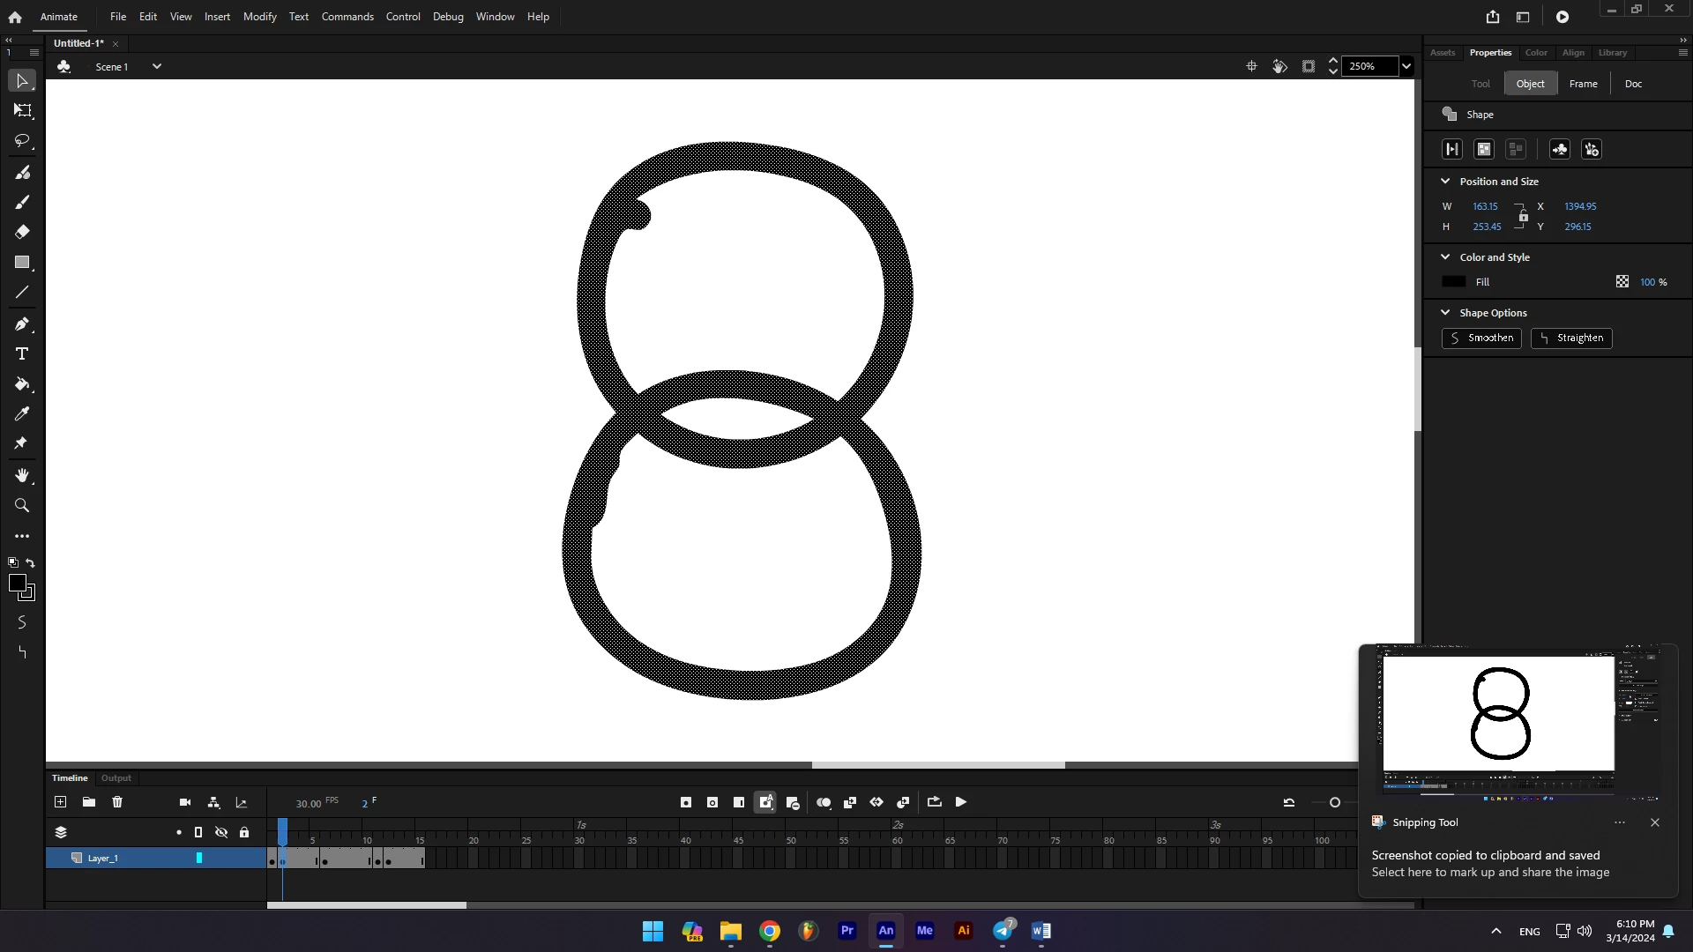The image size is (1693, 952).
Task: Click the black Fill color swatch
Action: click(1453, 282)
